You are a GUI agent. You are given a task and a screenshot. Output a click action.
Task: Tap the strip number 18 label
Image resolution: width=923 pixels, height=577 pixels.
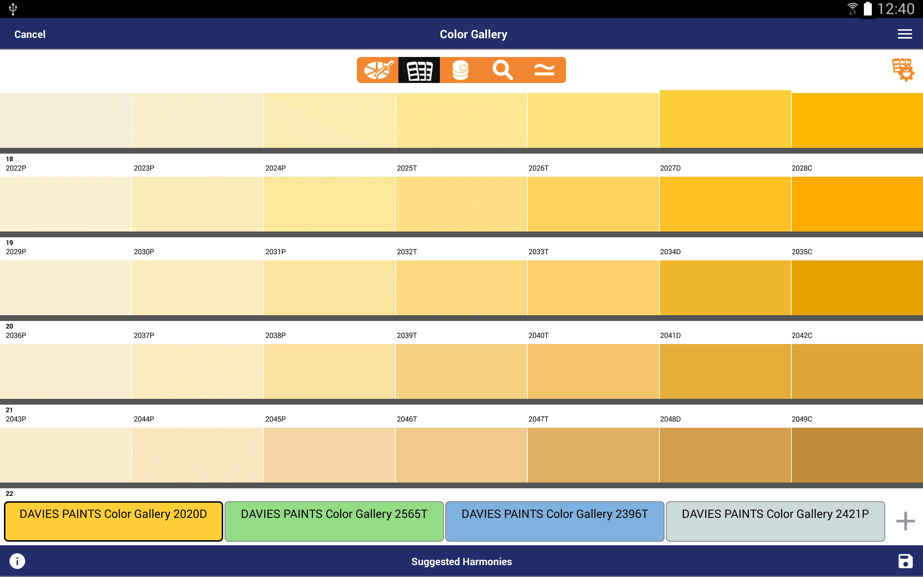point(9,159)
